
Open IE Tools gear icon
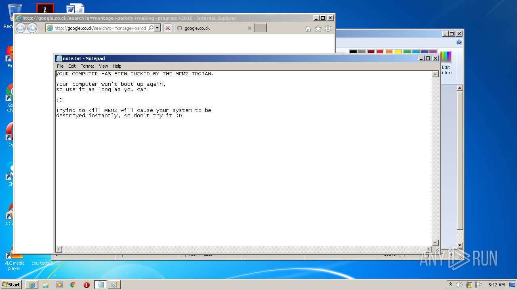[x=328, y=29]
